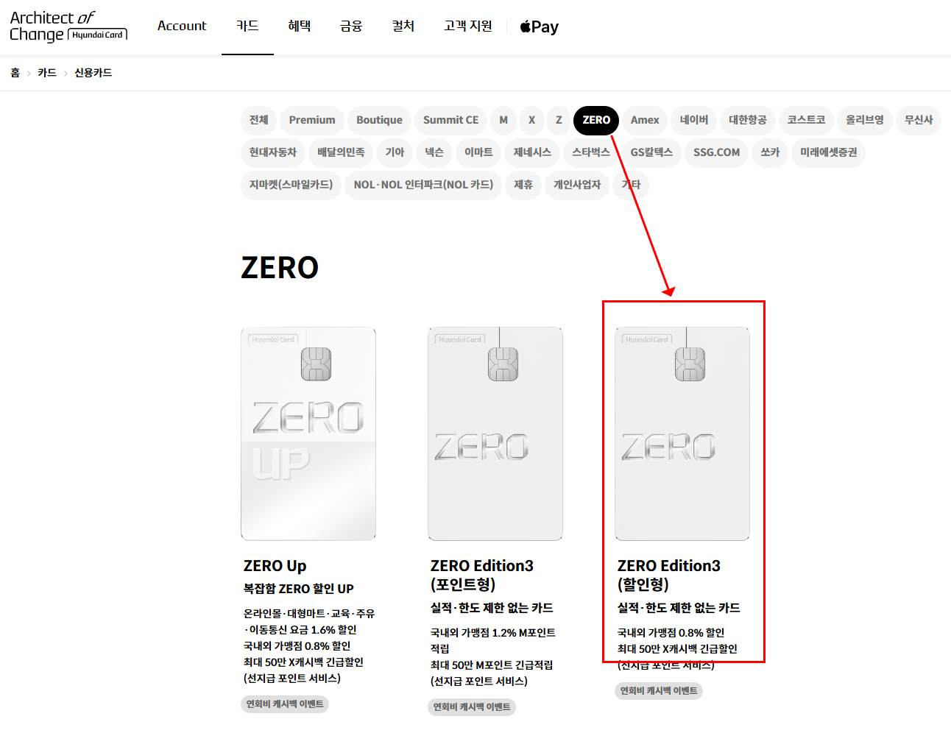Open the ZERO Up card image
The image size is (951, 733).
(x=308, y=434)
